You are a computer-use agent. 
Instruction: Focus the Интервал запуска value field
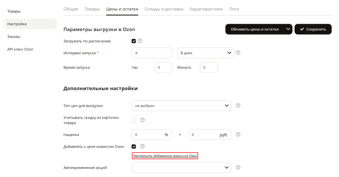click(x=152, y=53)
